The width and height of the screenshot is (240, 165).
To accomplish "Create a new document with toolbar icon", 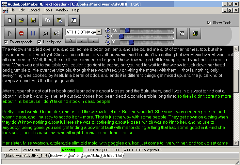I will 10,20.
